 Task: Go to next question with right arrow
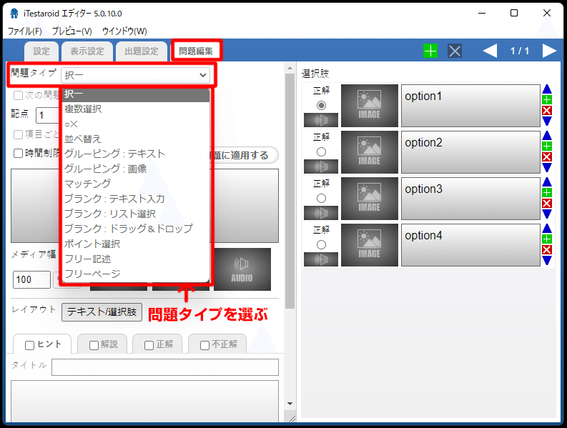tap(549, 51)
